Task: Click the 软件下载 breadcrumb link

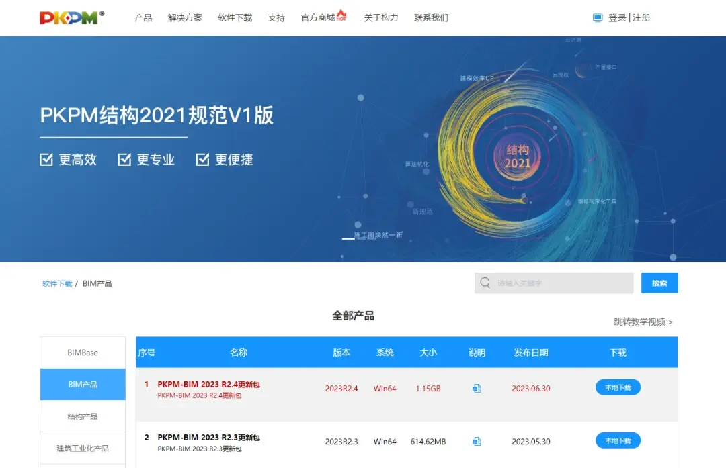Action: pos(57,283)
